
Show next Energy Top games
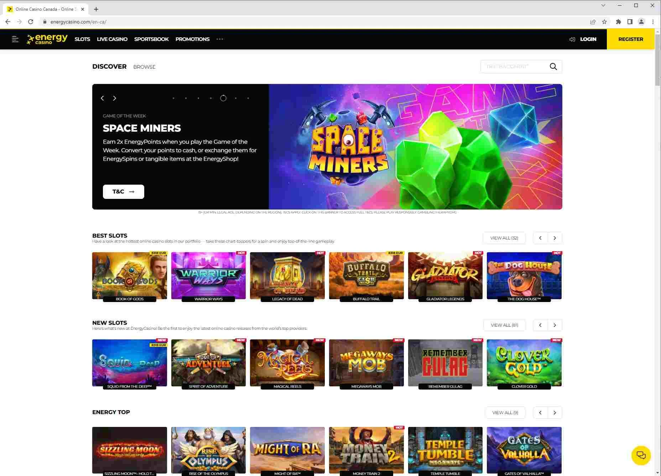pos(555,413)
